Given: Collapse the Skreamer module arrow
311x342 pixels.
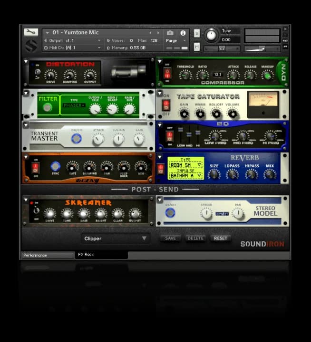Looking at the screenshot, I should (26, 199).
